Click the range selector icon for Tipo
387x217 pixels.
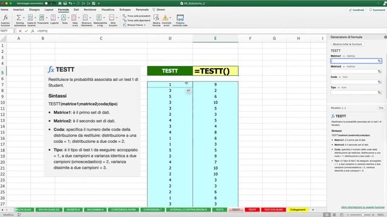[379, 92]
